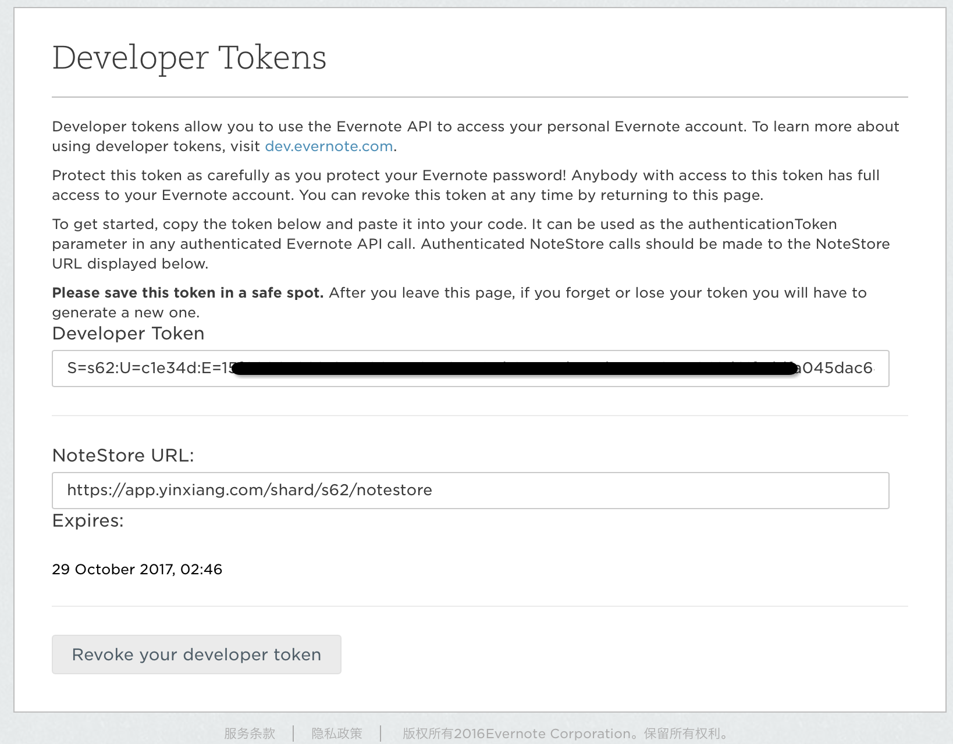
Task: Click the 29 October 2017 expiry date
Action: pyautogui.click(x=137, y=570)
